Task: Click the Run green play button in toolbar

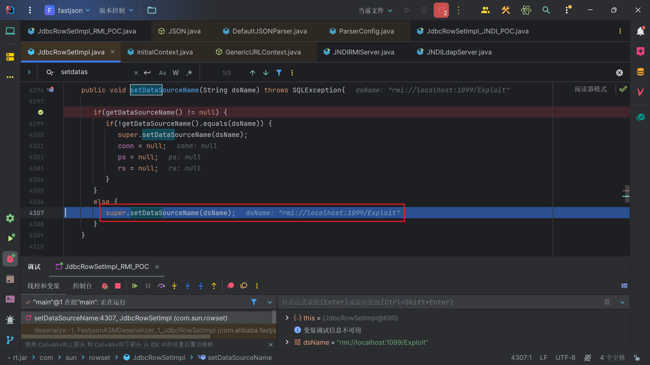Action: pyautogui.click(x=407, y=10)
